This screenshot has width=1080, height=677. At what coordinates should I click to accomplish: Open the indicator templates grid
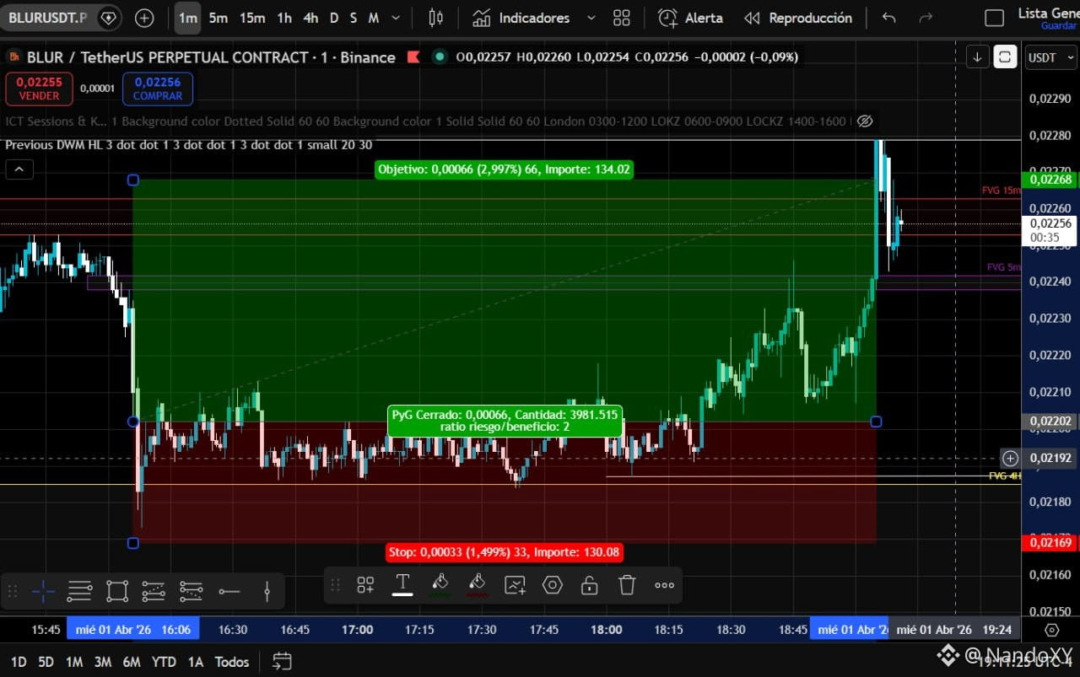point(622,18)
